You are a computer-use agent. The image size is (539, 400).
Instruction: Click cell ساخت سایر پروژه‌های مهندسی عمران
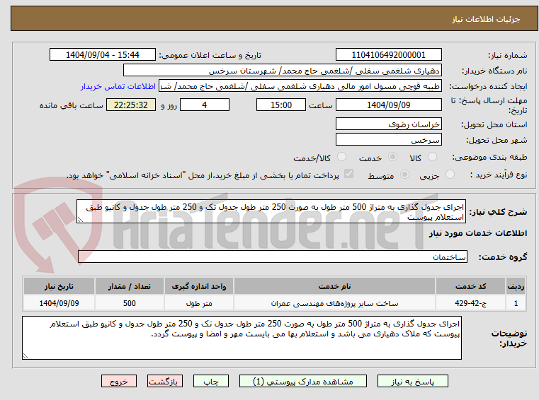pos(334,303)
